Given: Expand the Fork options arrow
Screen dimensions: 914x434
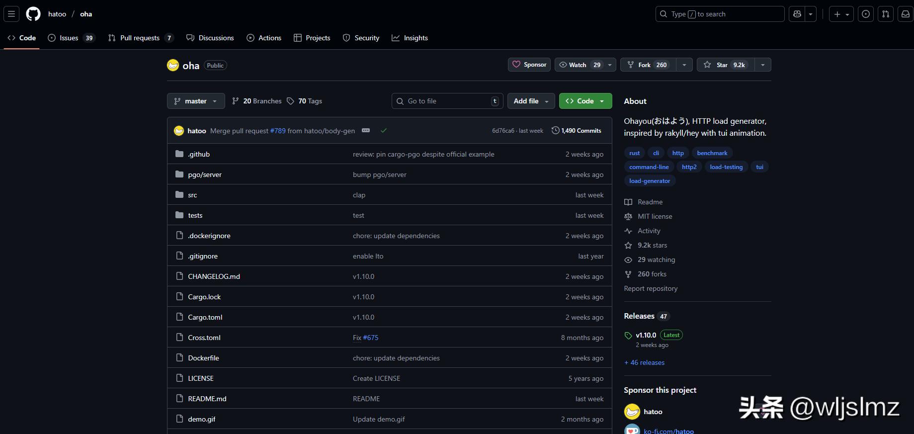Looking at the screenshot, I should point(684,65).
